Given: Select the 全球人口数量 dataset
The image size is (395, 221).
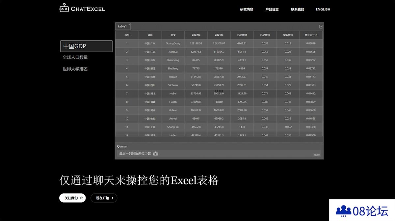Looking at the screenshot, I should [75, 57].
